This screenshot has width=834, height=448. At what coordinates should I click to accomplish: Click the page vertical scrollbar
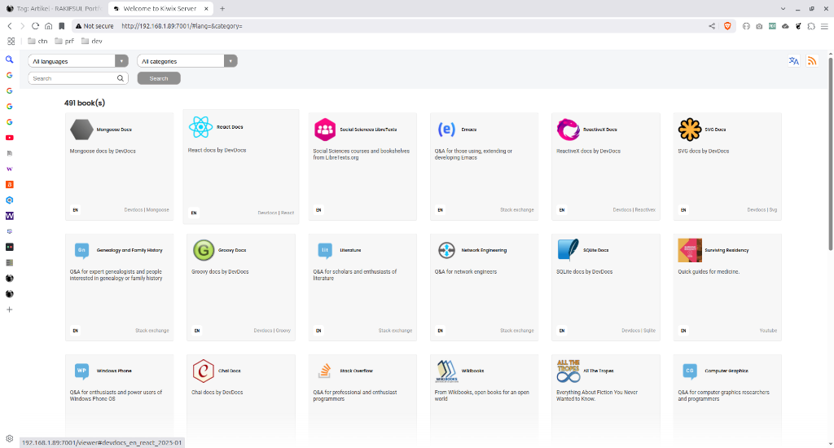831,154
